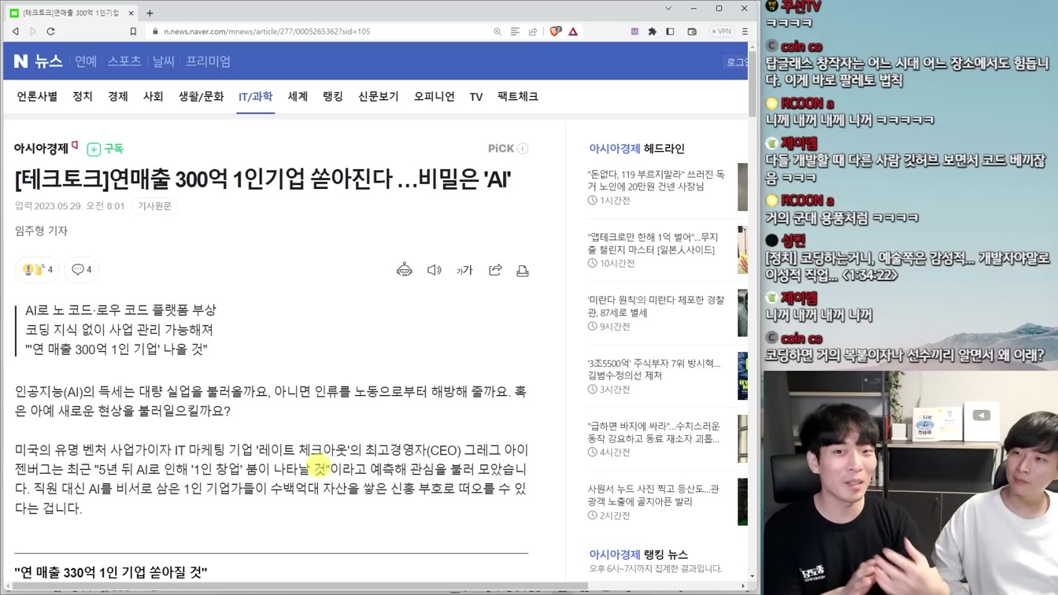Open the 스포츠 header link
Viewport: 1058px width, 595px height.
tap(124, 61)
